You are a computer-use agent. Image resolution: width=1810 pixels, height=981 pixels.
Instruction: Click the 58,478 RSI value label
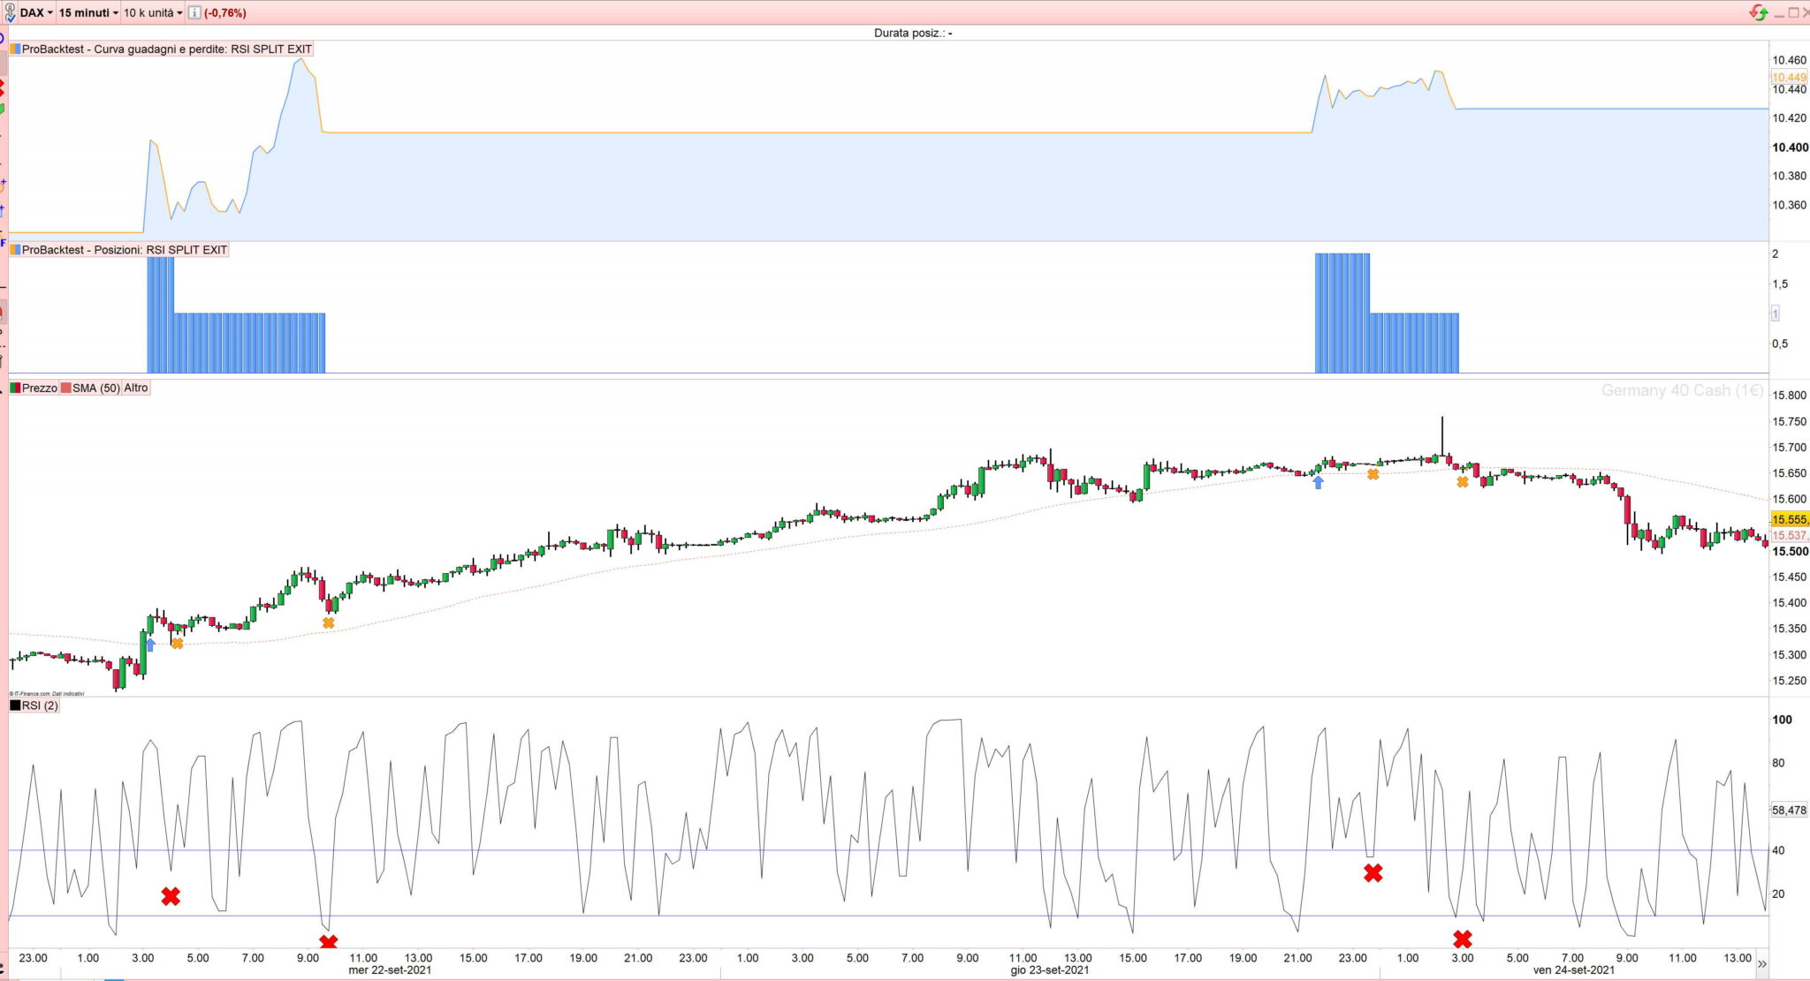coord(1789,810)
